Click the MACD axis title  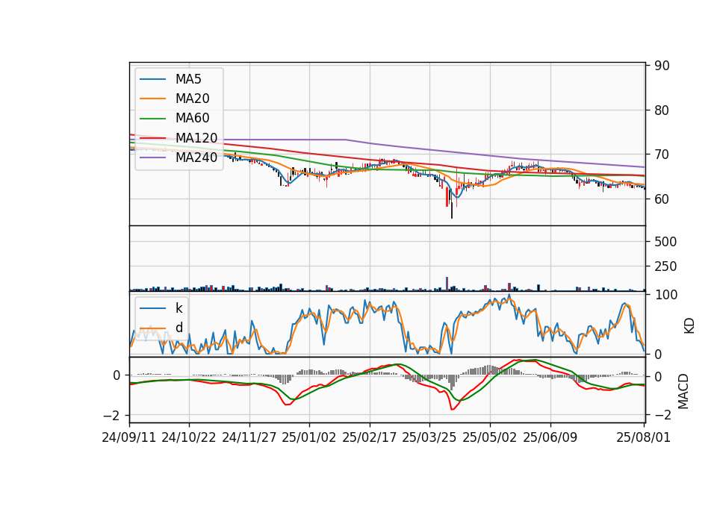click(683, 391)
